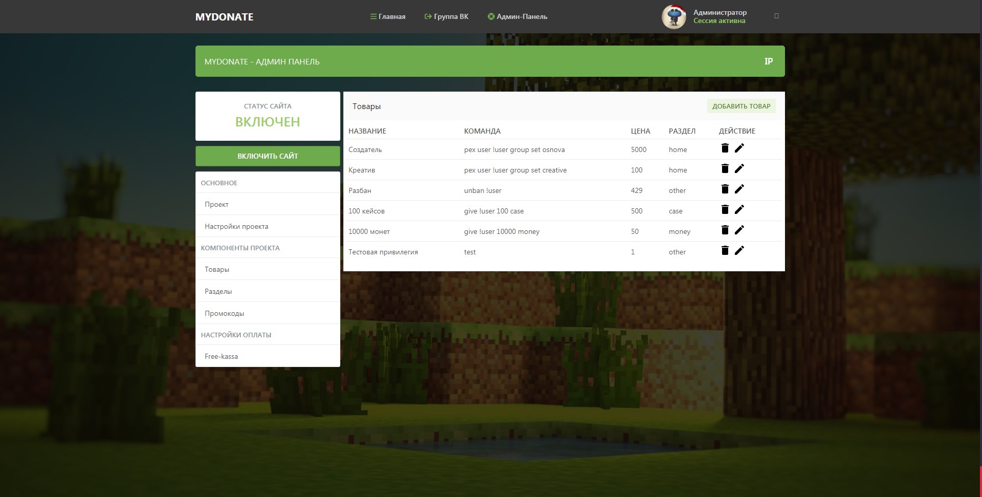982x497 pixels.
Task: Click the Администратор user name
Action: (x=719, y=12)
